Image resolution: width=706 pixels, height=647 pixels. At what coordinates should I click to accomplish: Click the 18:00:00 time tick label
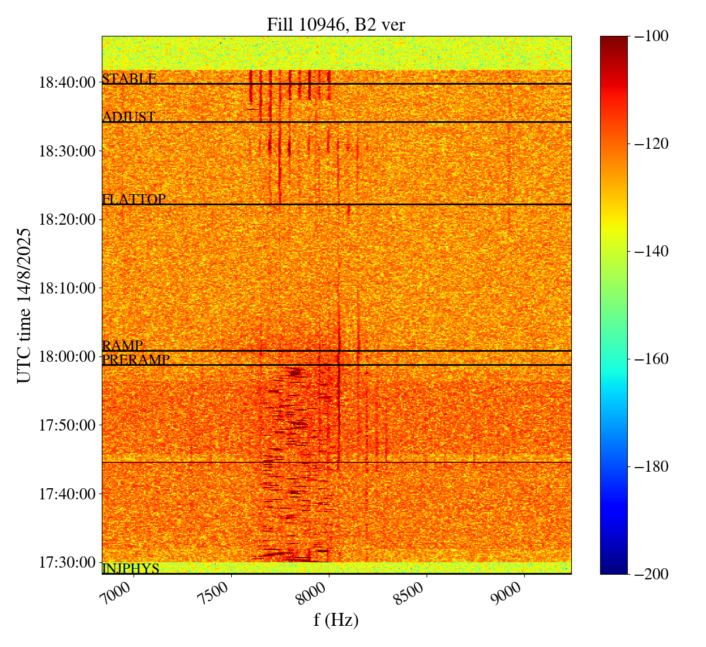pos(67,356)
